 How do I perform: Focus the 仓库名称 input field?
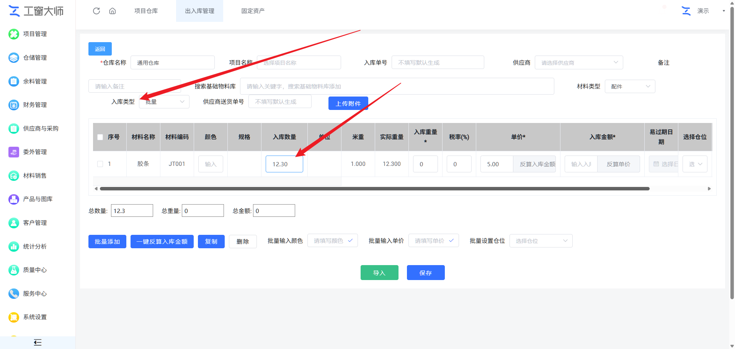point(173,62)
